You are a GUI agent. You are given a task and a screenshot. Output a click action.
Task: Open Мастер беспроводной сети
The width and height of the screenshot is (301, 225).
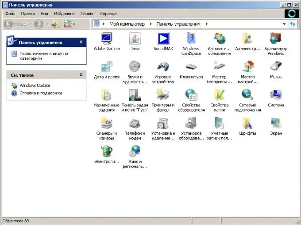(x=220, y=72)
